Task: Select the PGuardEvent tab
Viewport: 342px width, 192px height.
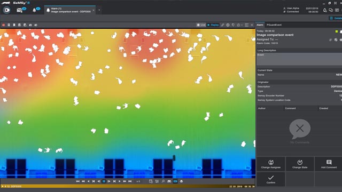Action: pyautogui.click(x=274, y=25)
